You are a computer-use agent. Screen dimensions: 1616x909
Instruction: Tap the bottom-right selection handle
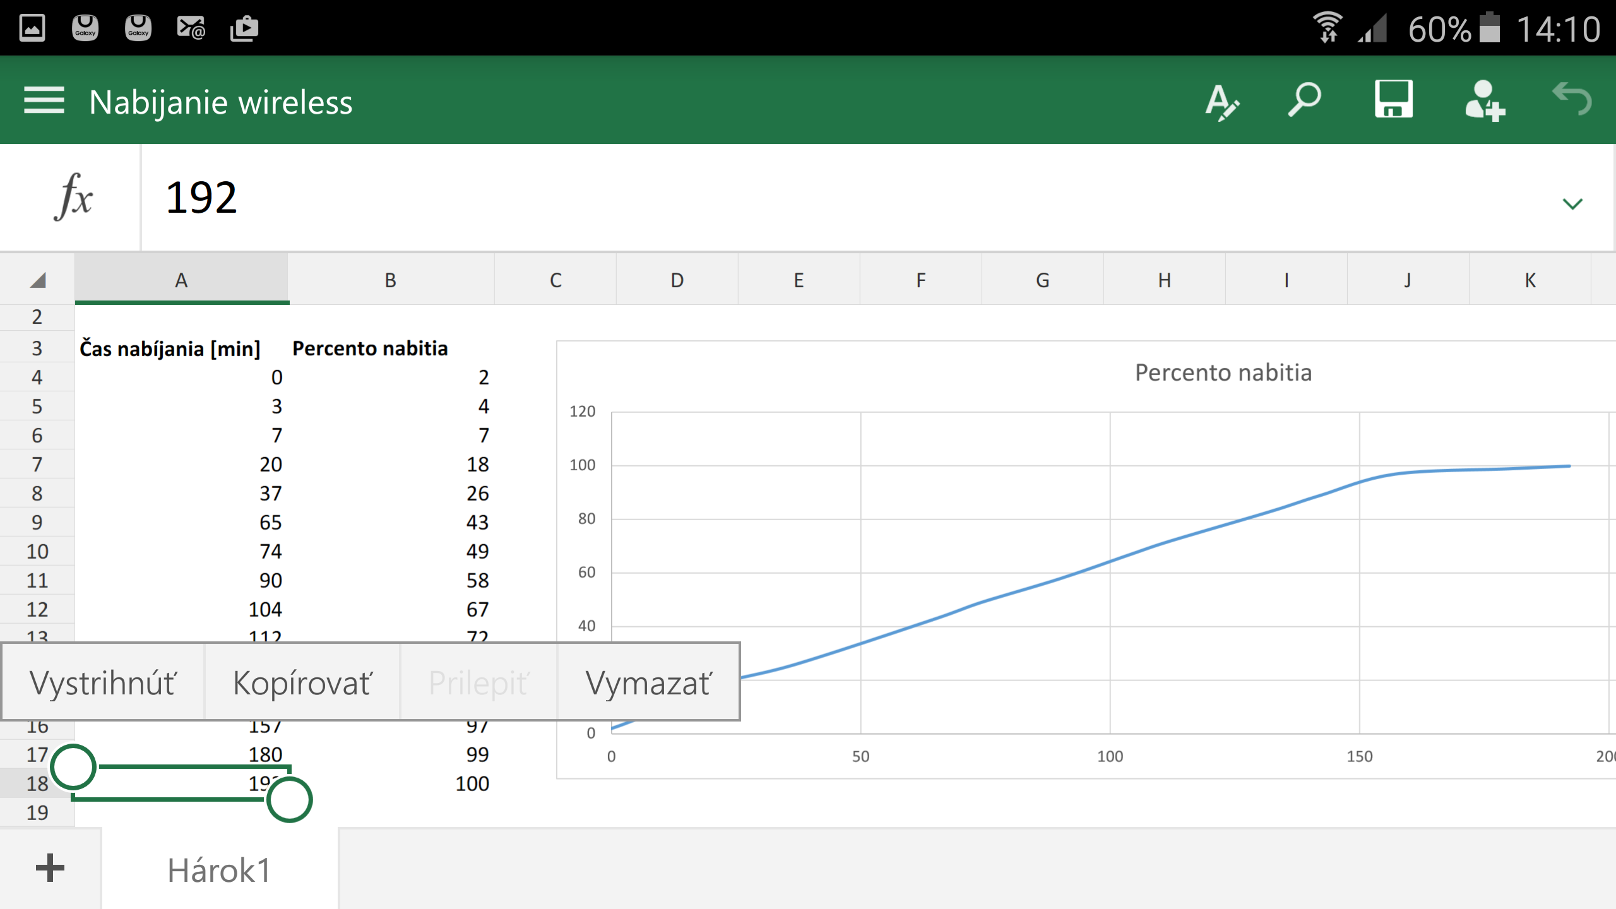click(290, 800)
